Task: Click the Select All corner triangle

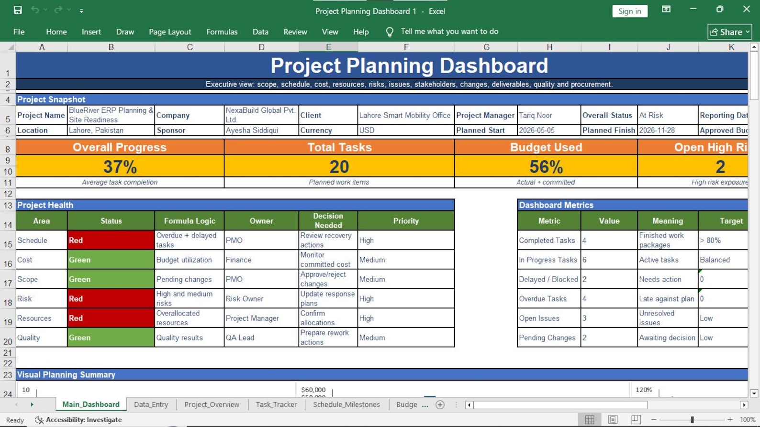Action: pyautogui.click(x=10, y=47)
